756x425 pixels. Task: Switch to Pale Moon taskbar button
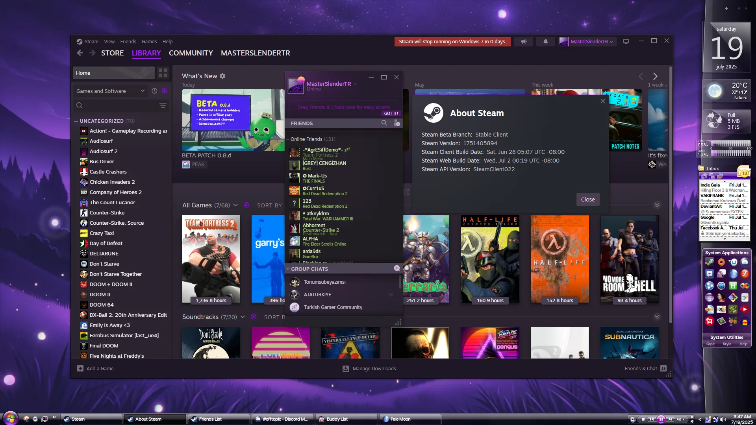tap(409, 419)
